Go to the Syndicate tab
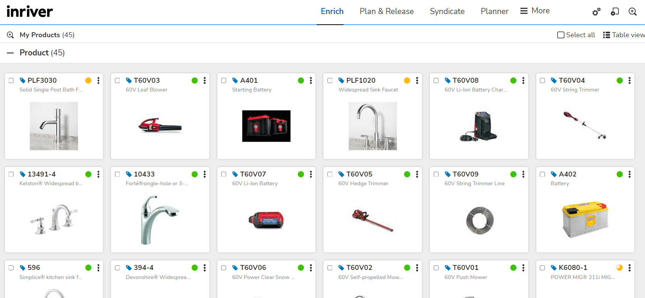Screen dimensions: 645x298 (x=447, y=11)
